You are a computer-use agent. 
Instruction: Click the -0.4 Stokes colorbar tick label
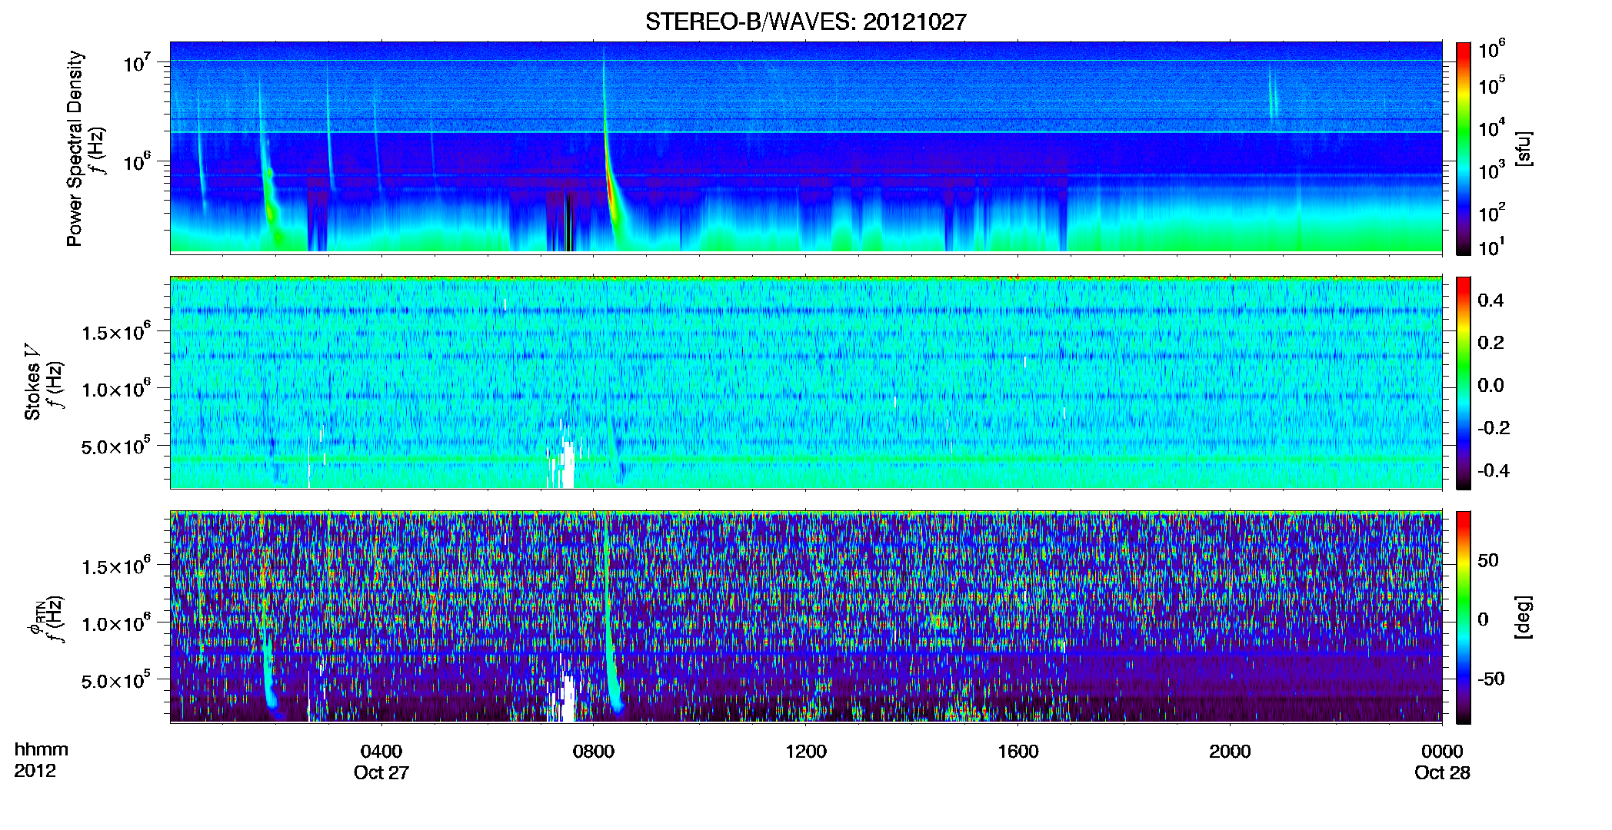1494,470
